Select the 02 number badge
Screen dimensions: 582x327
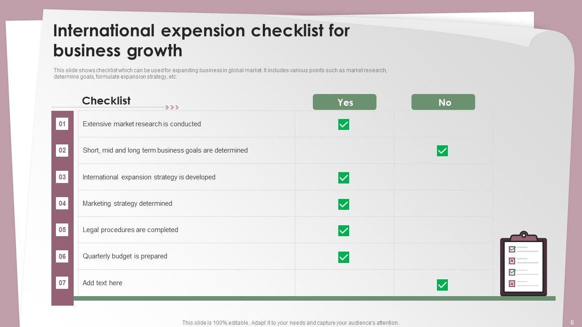point(62,150)
